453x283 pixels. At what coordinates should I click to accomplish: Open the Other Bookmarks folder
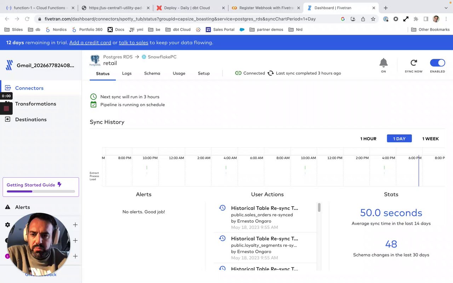430,30
